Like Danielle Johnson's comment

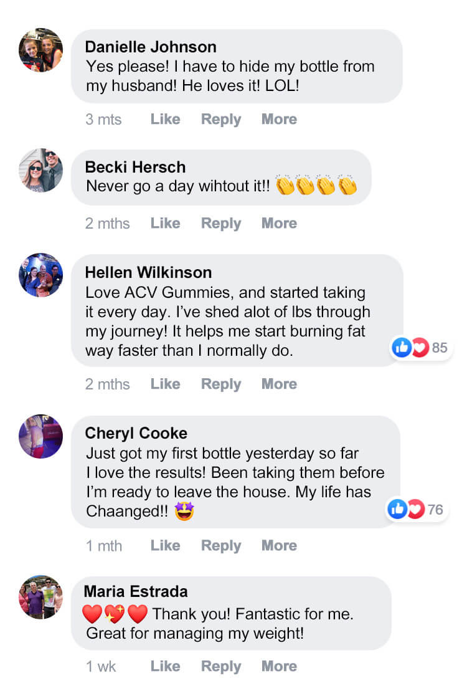(165, 119)
